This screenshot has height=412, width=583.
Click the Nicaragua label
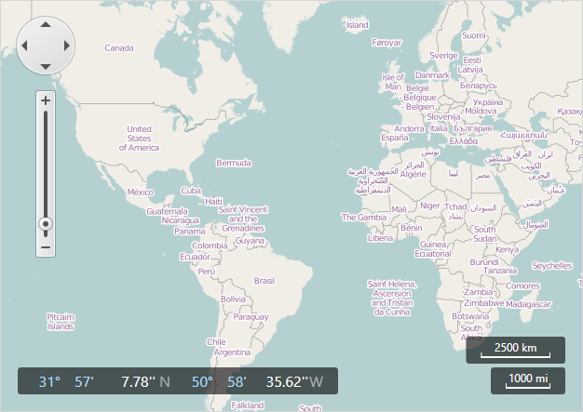point(181,220)
